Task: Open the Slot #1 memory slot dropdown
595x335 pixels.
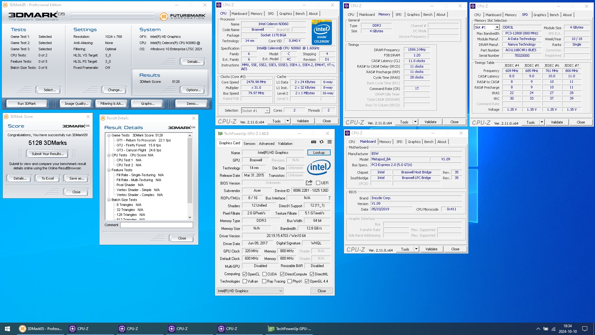Action: coord(487,27)
